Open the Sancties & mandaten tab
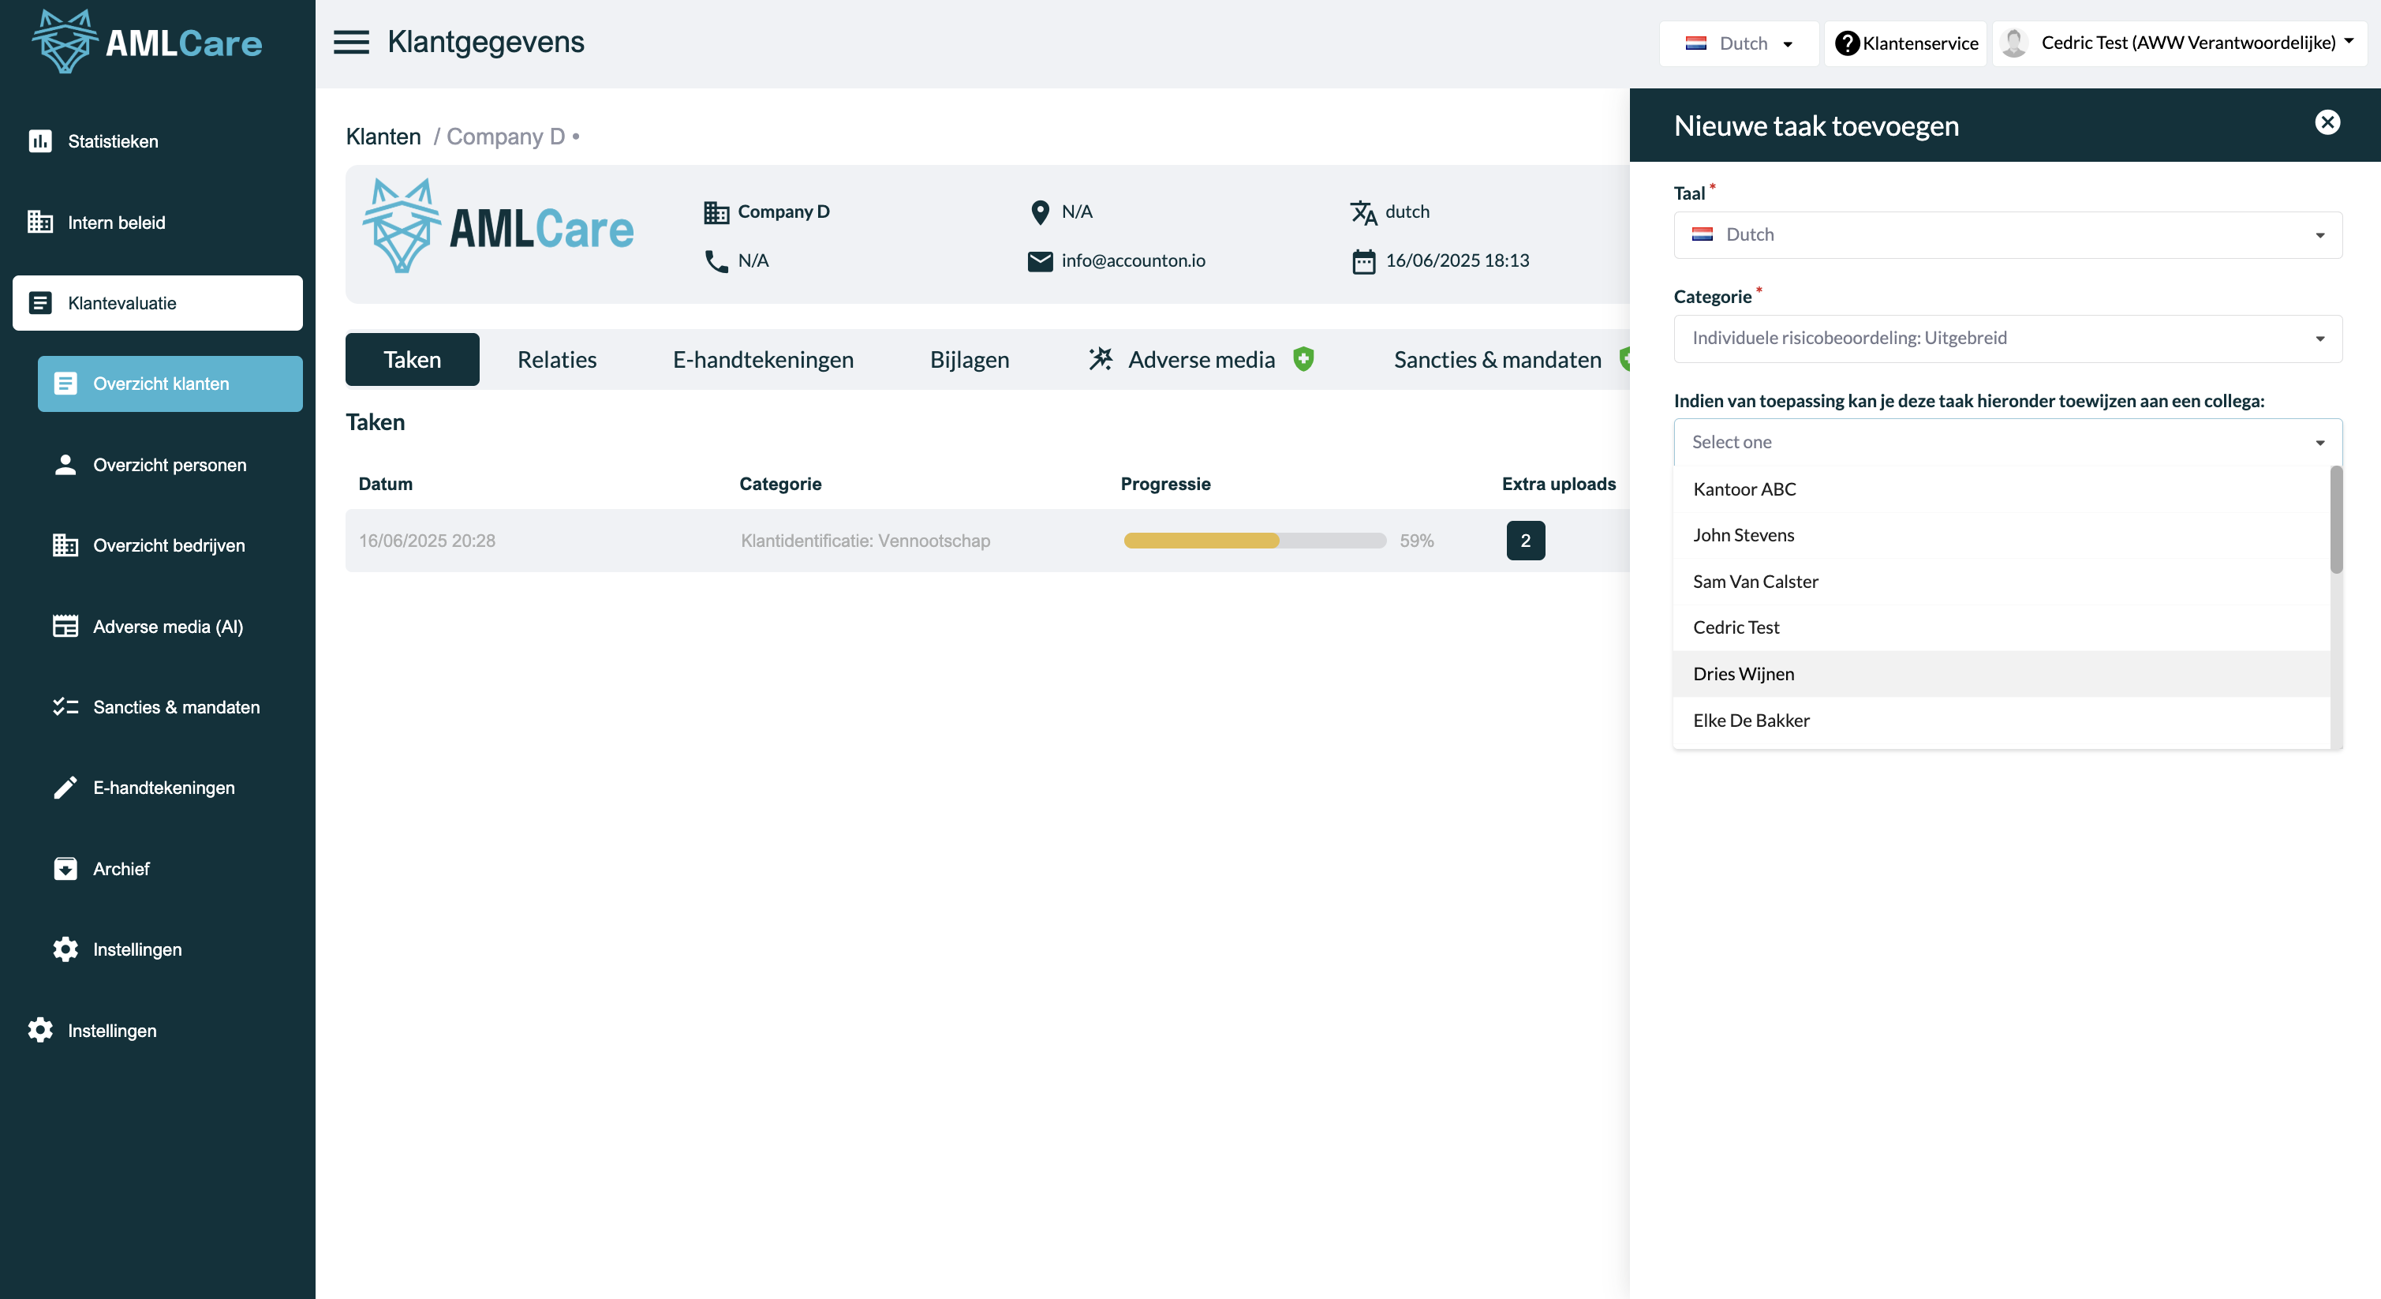 pos(1497,359)
